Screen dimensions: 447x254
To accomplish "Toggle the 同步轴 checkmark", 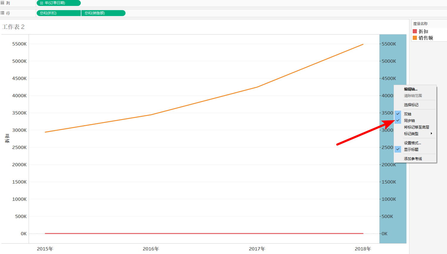I will (x=398, y=120).
